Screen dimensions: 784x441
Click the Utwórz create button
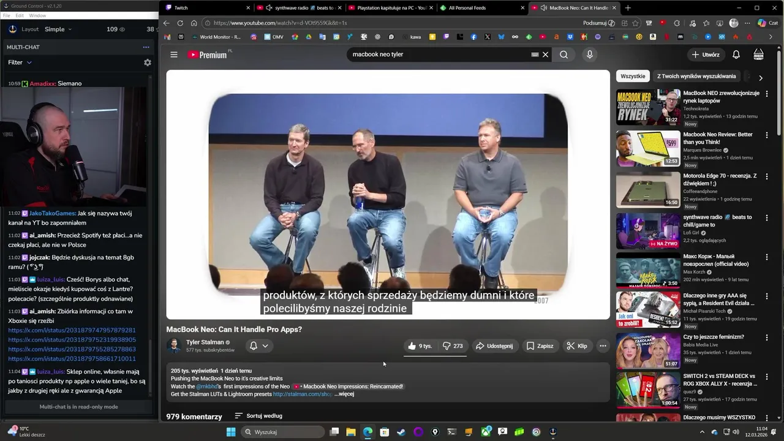pos(706,55)
